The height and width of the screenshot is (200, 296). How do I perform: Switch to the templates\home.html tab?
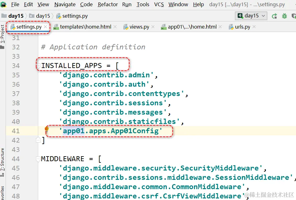[x=85, y=27]
